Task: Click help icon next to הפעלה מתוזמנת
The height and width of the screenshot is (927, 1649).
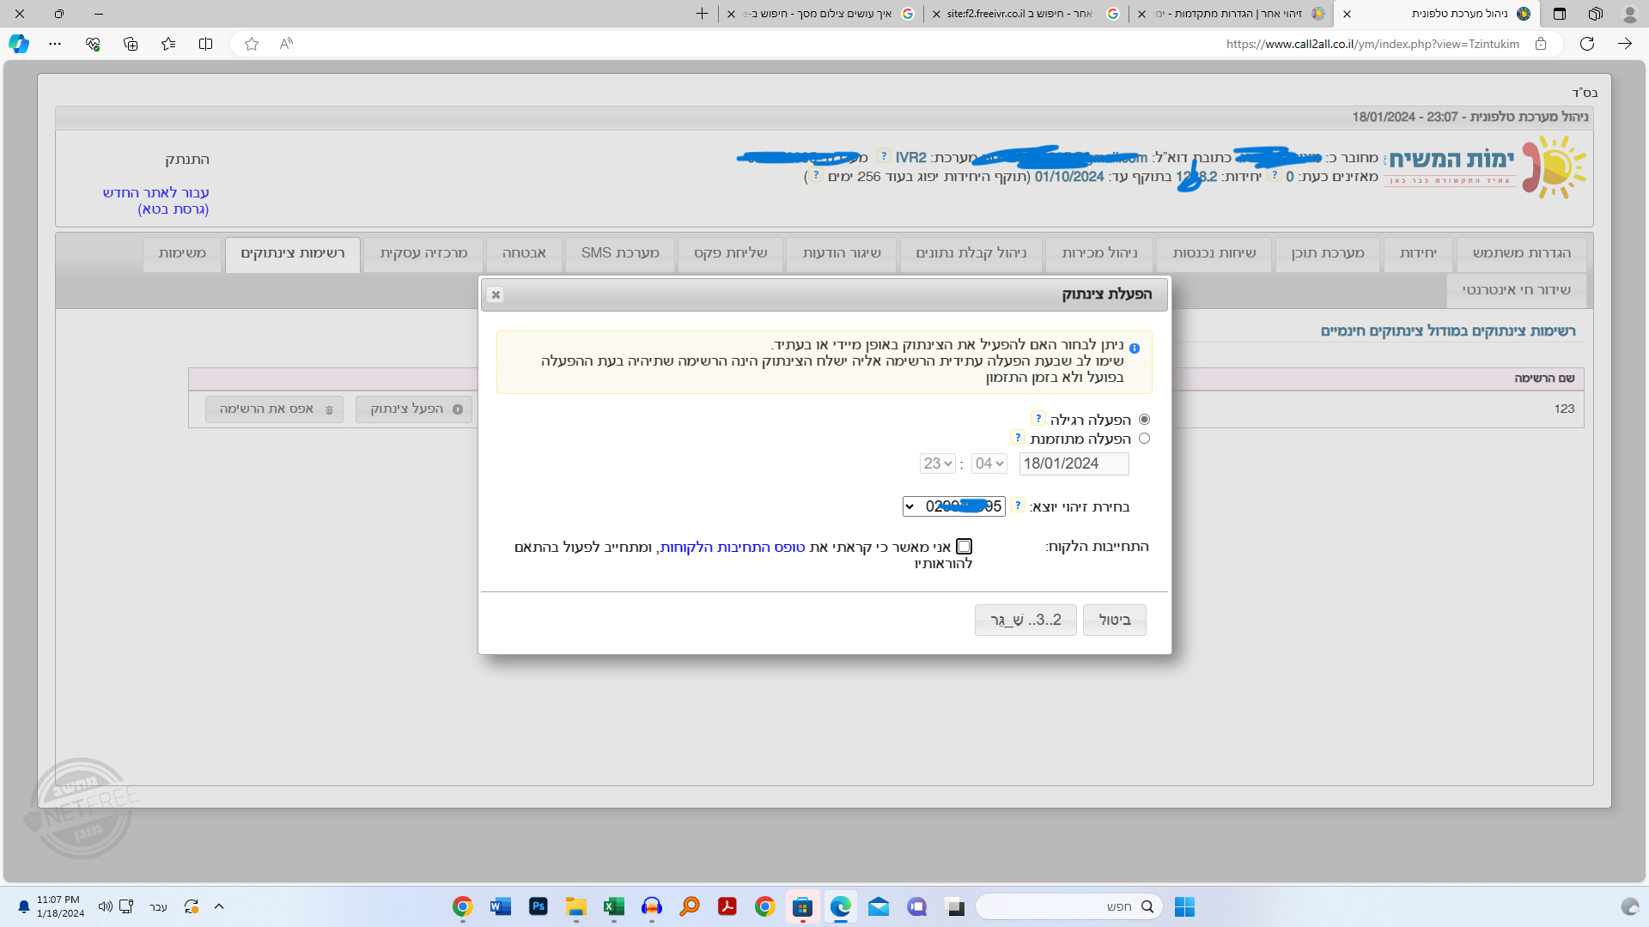Action: pyautogui.click(x=1019, y=438)
